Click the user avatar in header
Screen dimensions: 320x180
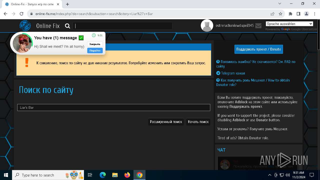pyautogui.click(x=207, y=26)
